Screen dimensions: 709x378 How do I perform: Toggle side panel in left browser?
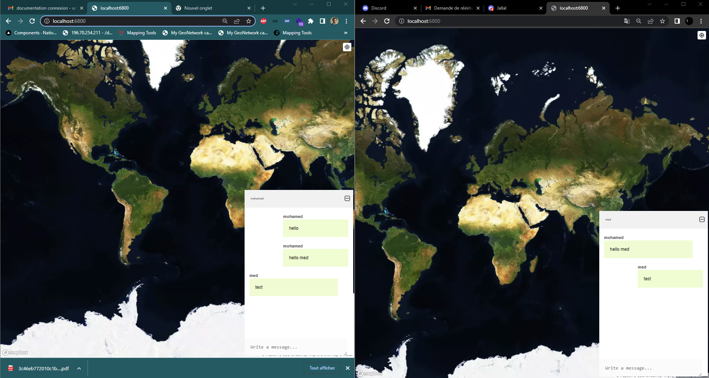(323, 21)
